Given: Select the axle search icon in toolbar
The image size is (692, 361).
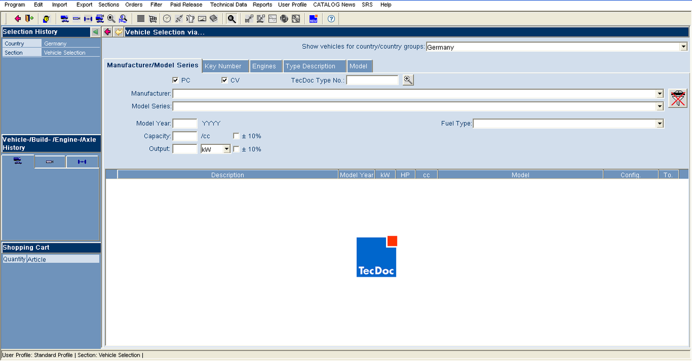Looking at the screenshot, I should 88,18.
